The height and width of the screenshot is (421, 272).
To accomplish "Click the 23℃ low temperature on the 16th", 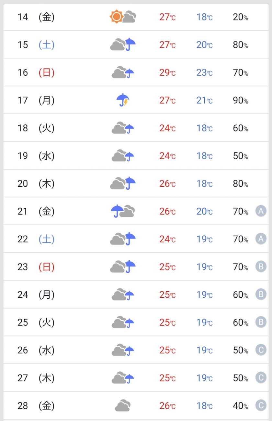I will point(204,72).
